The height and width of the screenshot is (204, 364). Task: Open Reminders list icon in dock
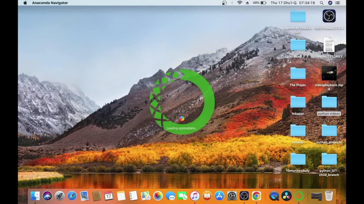tap(133, 196)
